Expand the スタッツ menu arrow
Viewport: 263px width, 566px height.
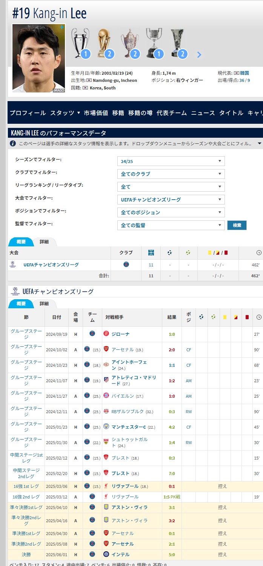pos(78,113)
